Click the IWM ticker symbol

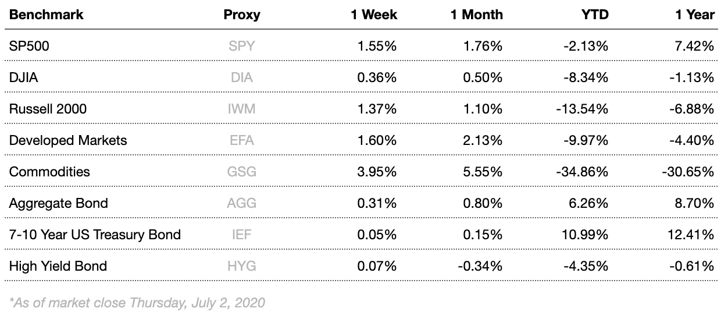242,109
